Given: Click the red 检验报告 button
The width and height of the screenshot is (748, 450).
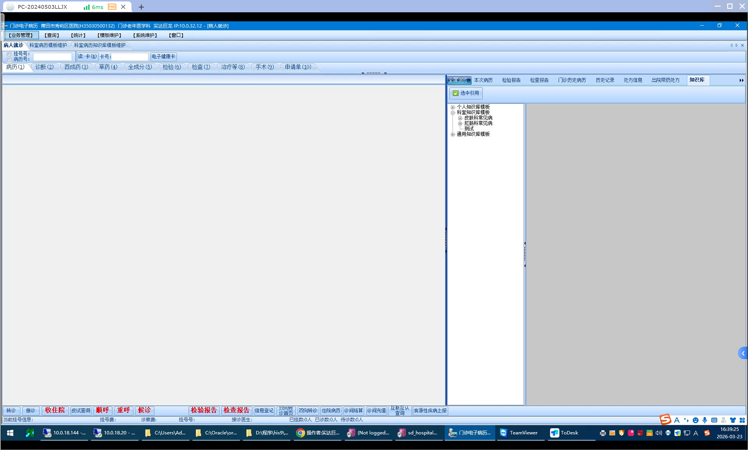Looking at the screenshot, I should coord(204,410).
